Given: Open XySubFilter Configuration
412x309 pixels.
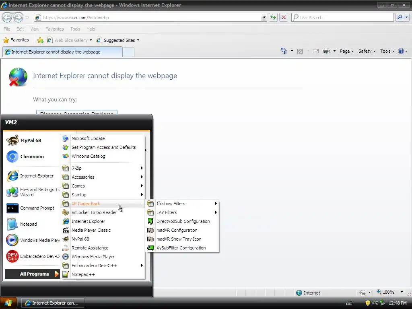Looking at the screenshot, I should [x=182, y=248].
